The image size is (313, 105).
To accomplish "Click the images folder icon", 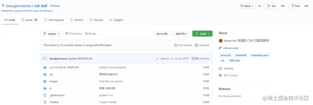I will [45, 82].
